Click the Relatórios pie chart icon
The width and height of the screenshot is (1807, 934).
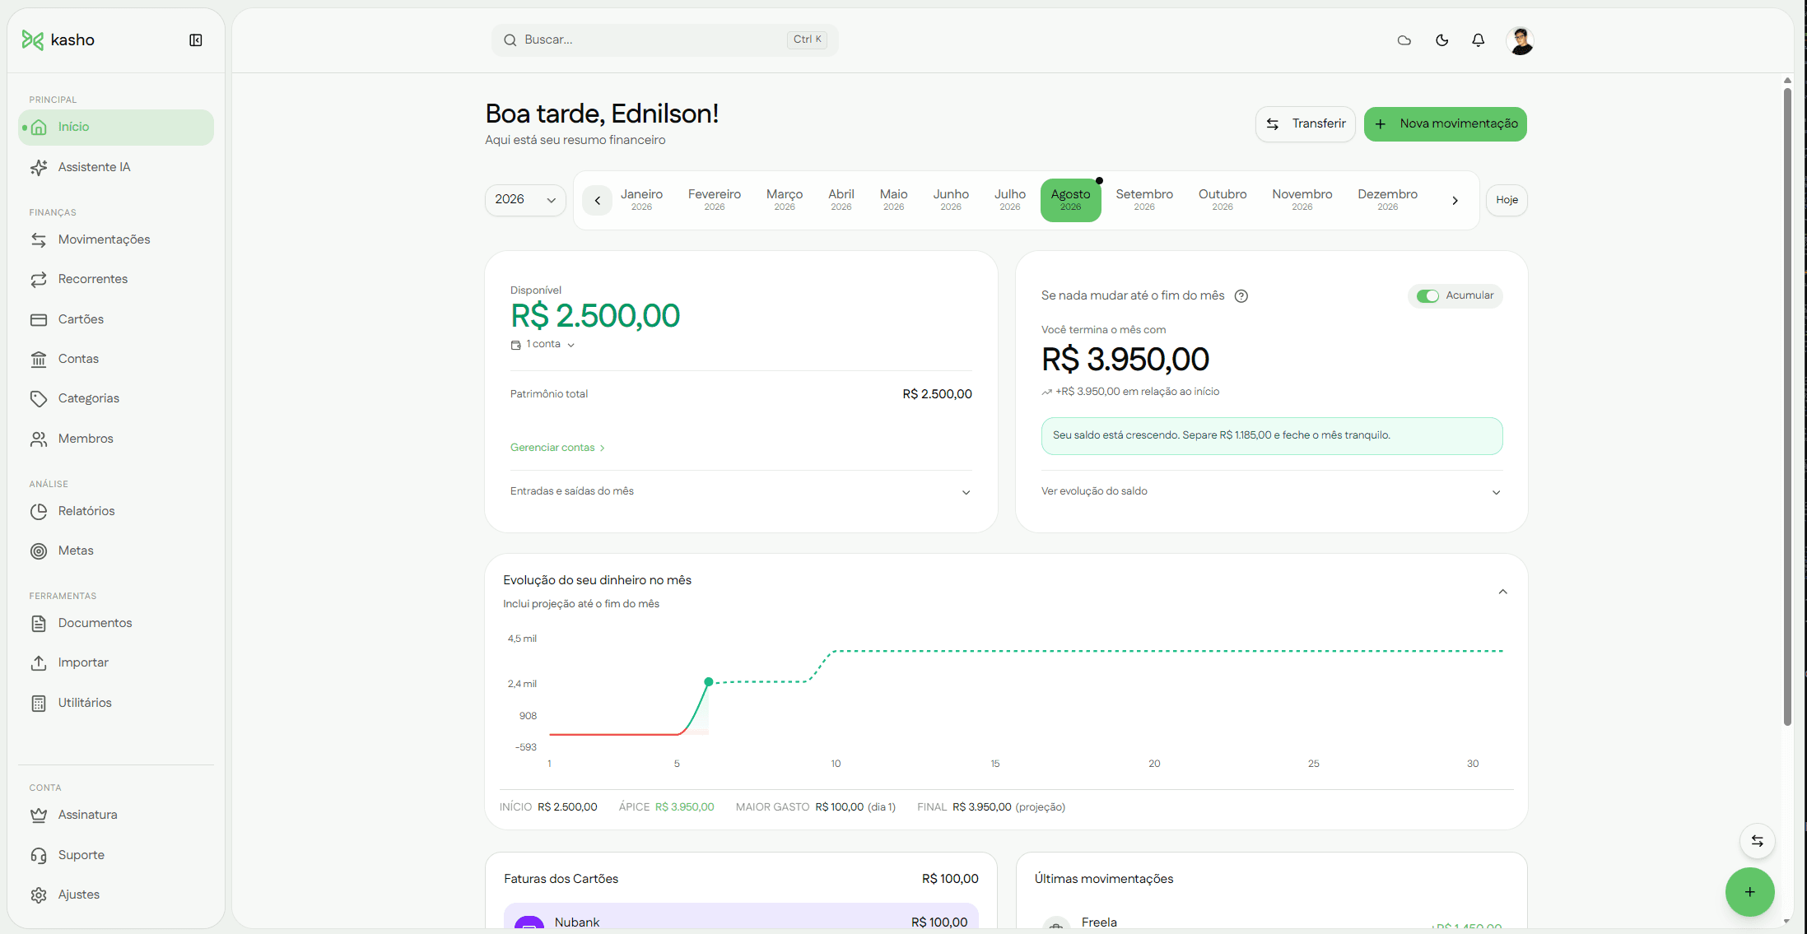39,511
